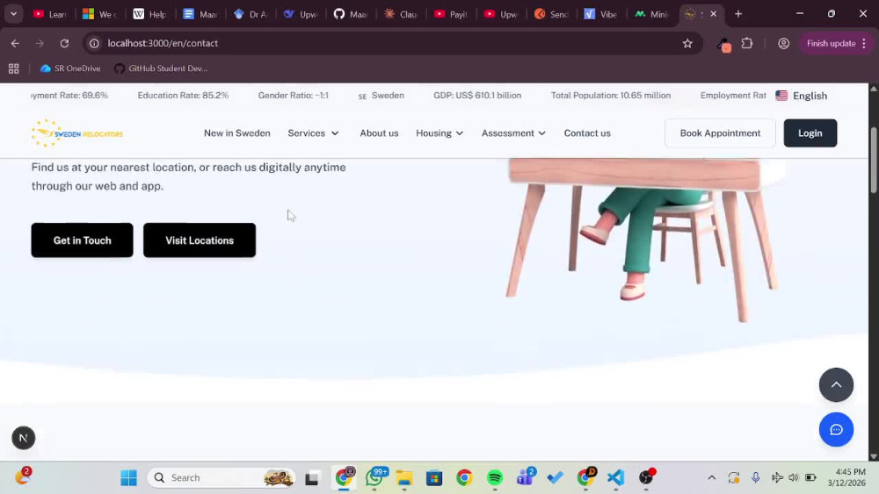This screenshot has width=879, height=494.
Task: Click the browser forward arrow
Action: tap(40, 43)
